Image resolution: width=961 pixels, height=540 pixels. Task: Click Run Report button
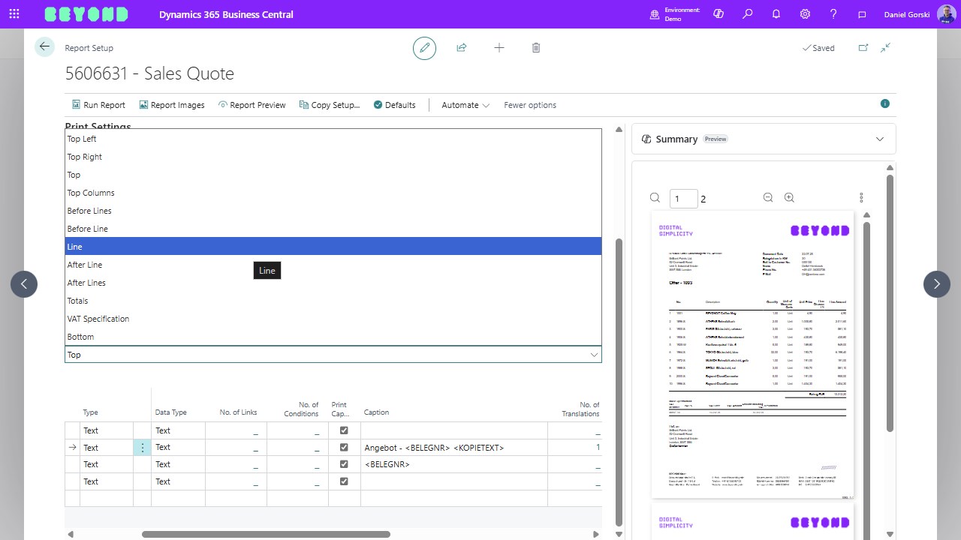coord(98,105)
